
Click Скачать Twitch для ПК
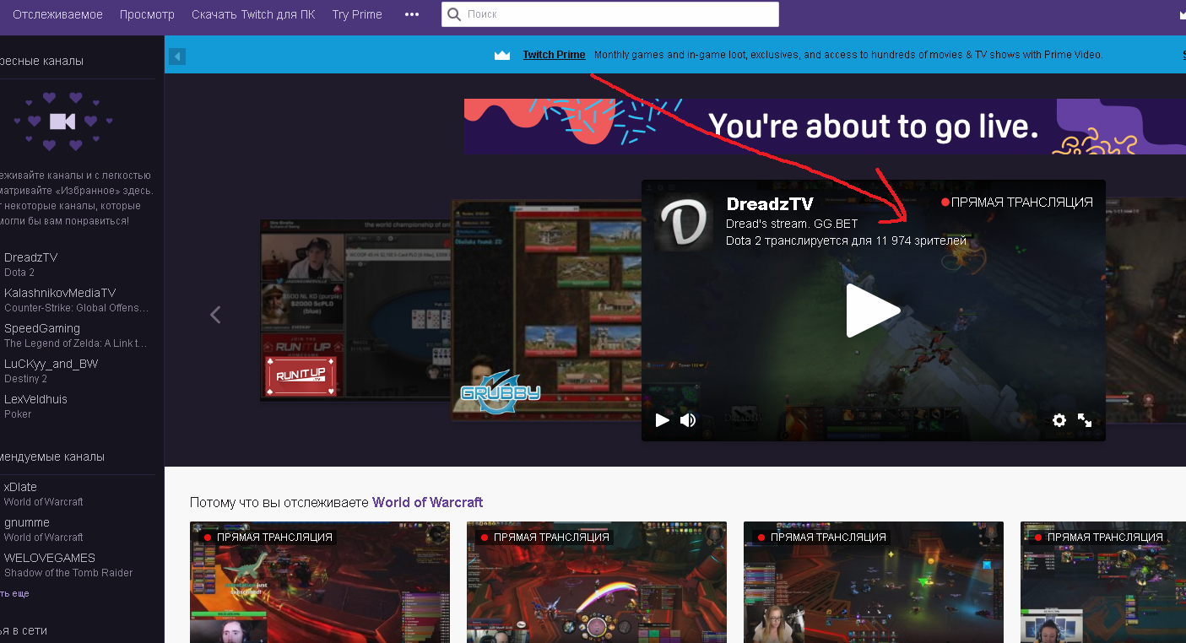(x=253, y=14)
